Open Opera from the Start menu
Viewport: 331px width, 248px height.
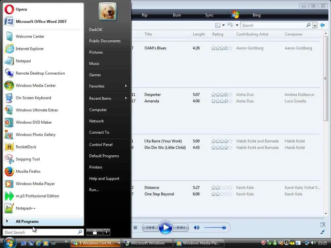click(x=43, y=9)
